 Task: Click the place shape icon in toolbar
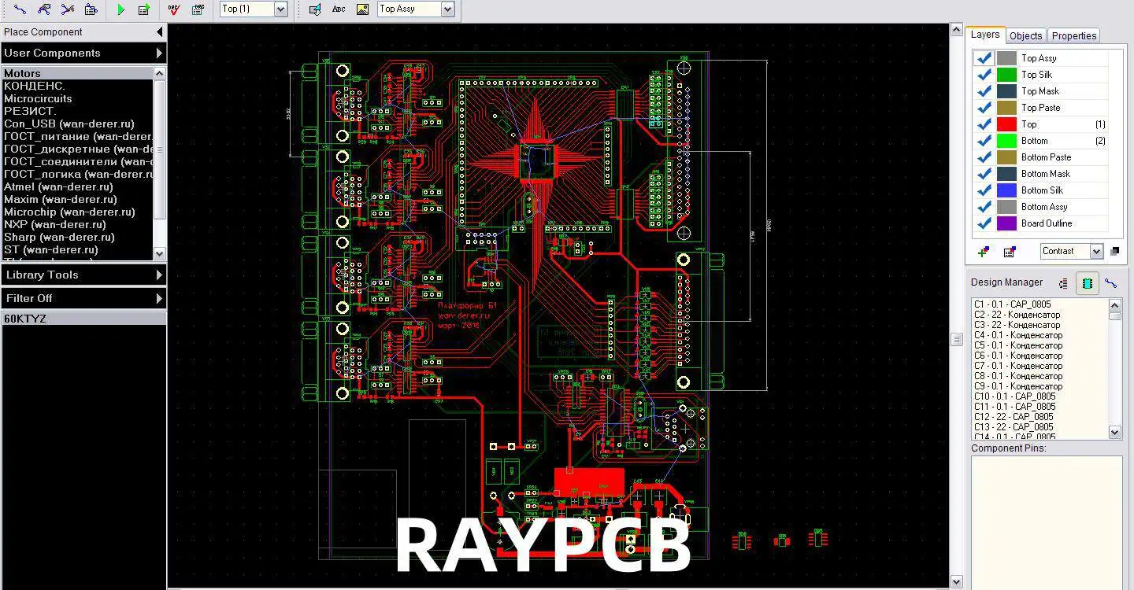(x=315, y=9)
